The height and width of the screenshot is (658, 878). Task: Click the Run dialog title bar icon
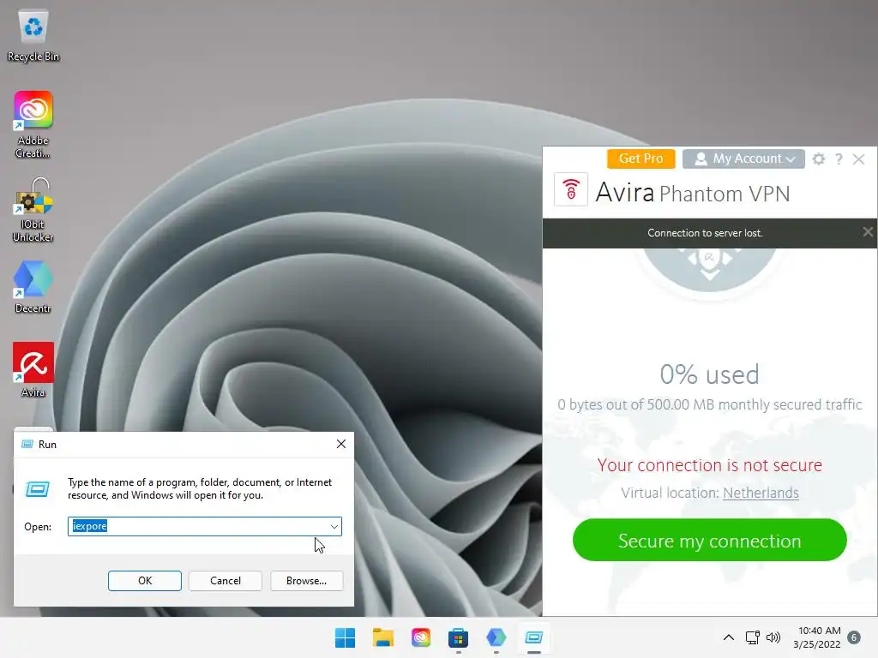27,444
